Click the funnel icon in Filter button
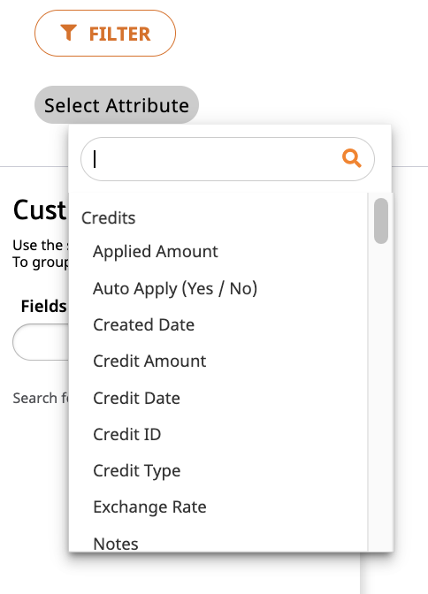 [69, 33]
